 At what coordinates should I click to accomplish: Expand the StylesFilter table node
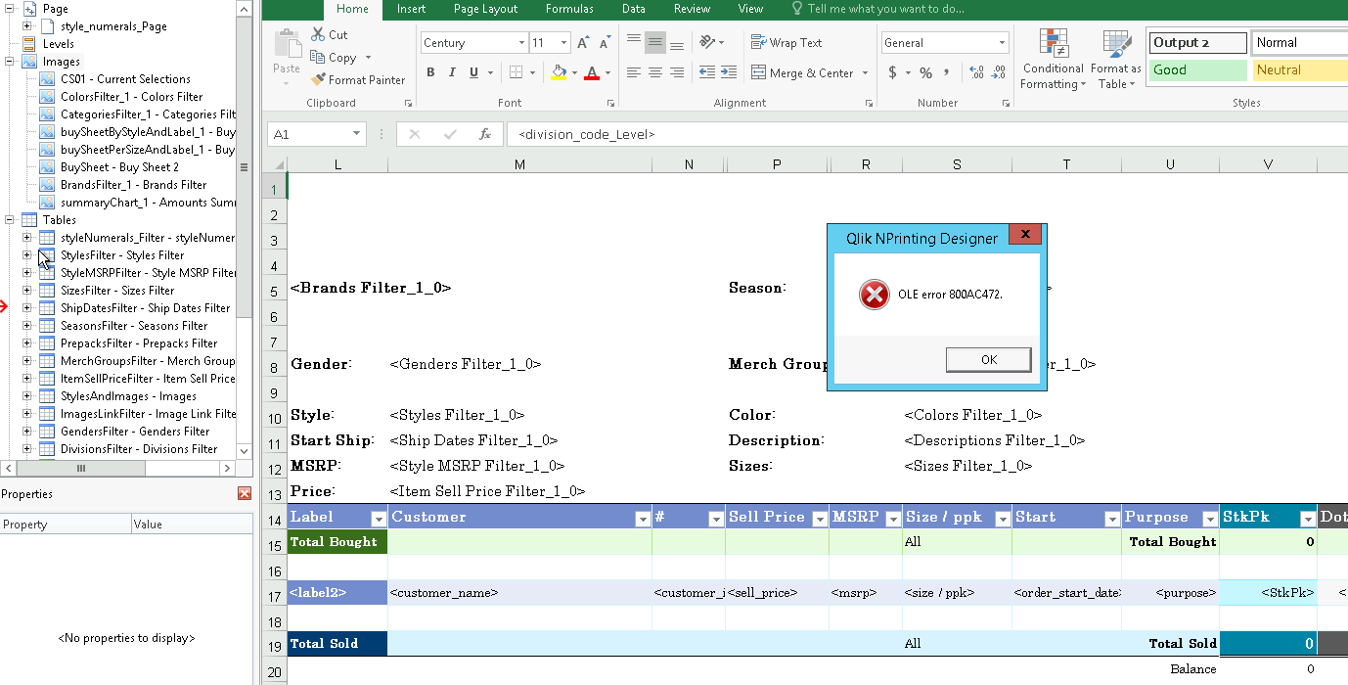point(27,255)
